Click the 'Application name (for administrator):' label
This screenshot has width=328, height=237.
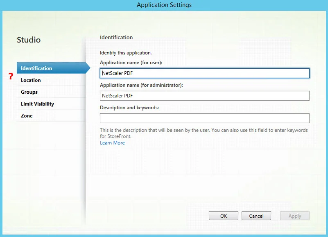141,85
